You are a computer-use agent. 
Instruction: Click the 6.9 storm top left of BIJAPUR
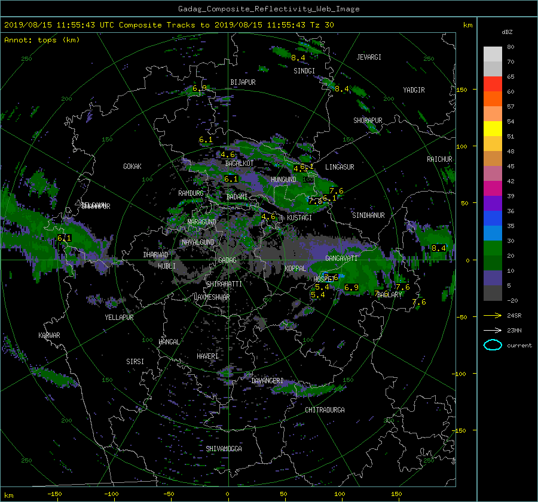click(199, 88)
